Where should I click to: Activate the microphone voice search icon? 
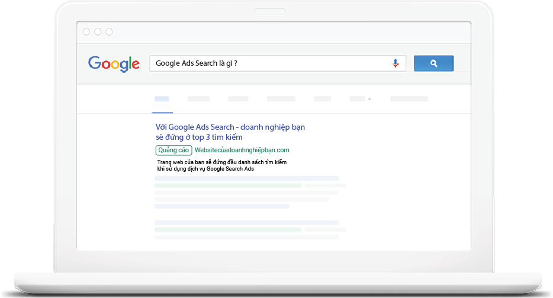[396, 63]
